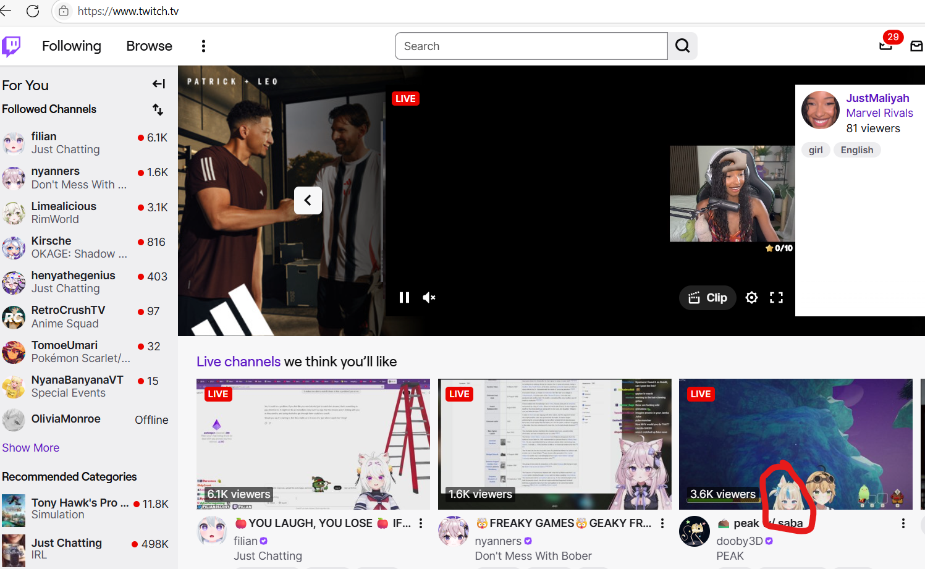Open player settings gear

(751, 298)
